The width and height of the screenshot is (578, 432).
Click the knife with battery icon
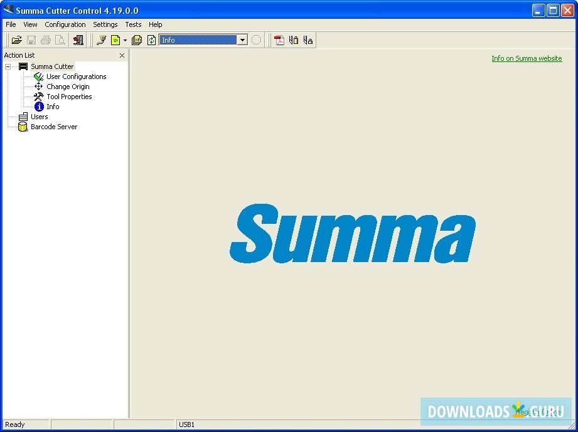(294, 40)
